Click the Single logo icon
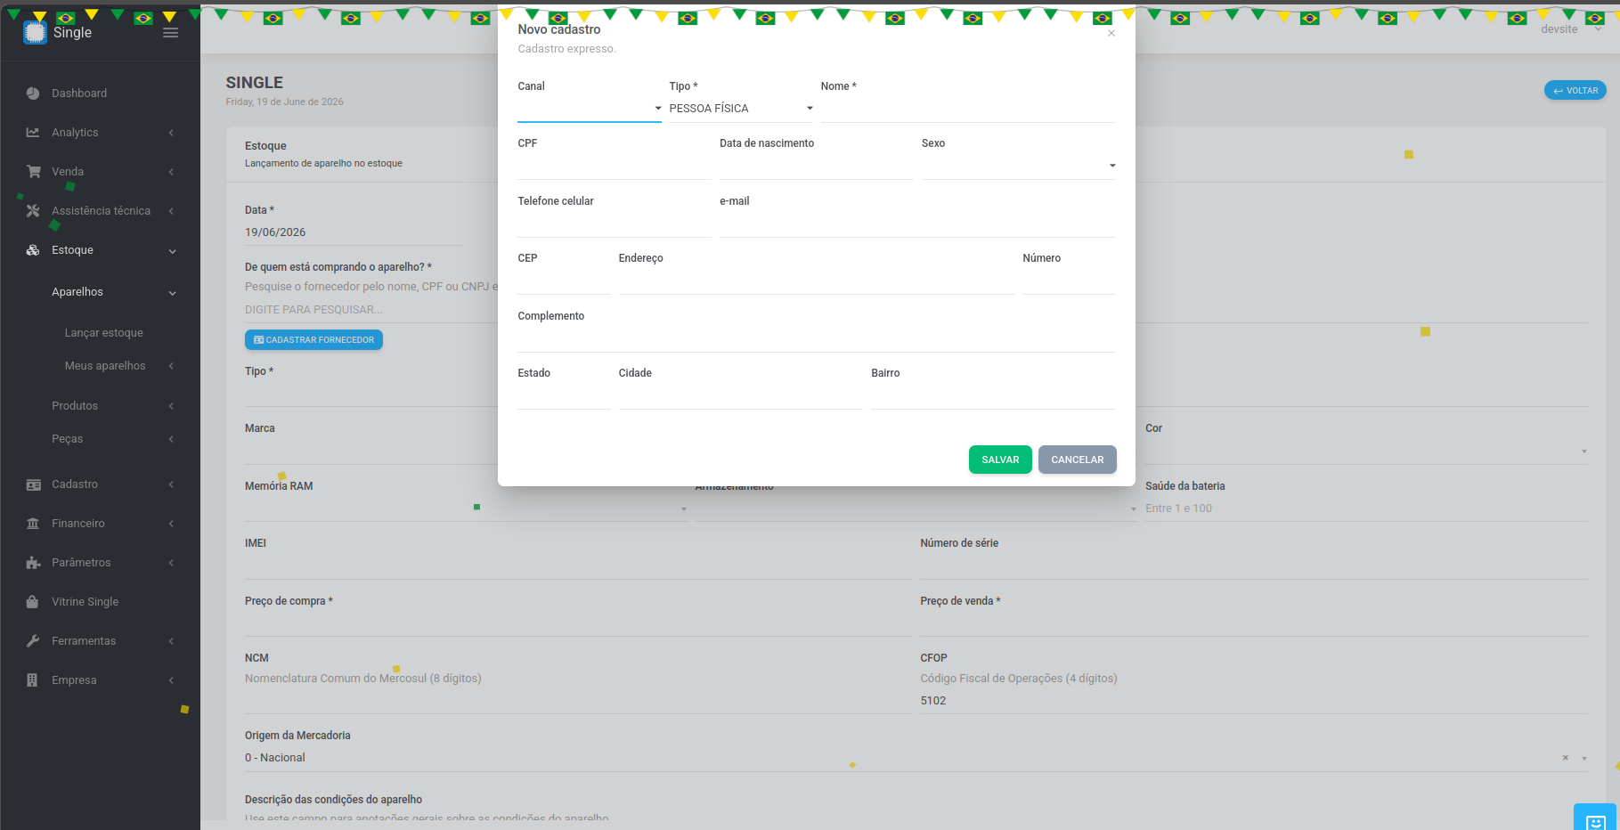The height and width of the screenshot is (830, 1620). 35,33
